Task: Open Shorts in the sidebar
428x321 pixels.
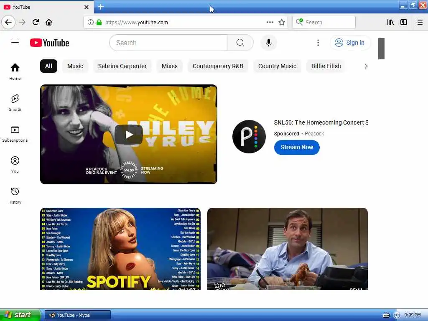Action: point(15,103)
